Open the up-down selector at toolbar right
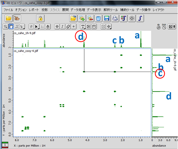 175,27
